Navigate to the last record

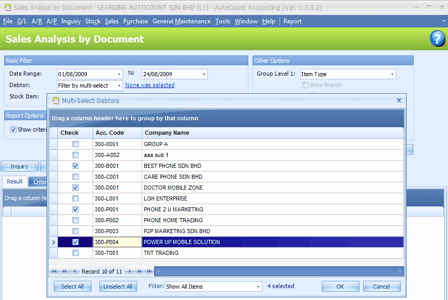148,271
